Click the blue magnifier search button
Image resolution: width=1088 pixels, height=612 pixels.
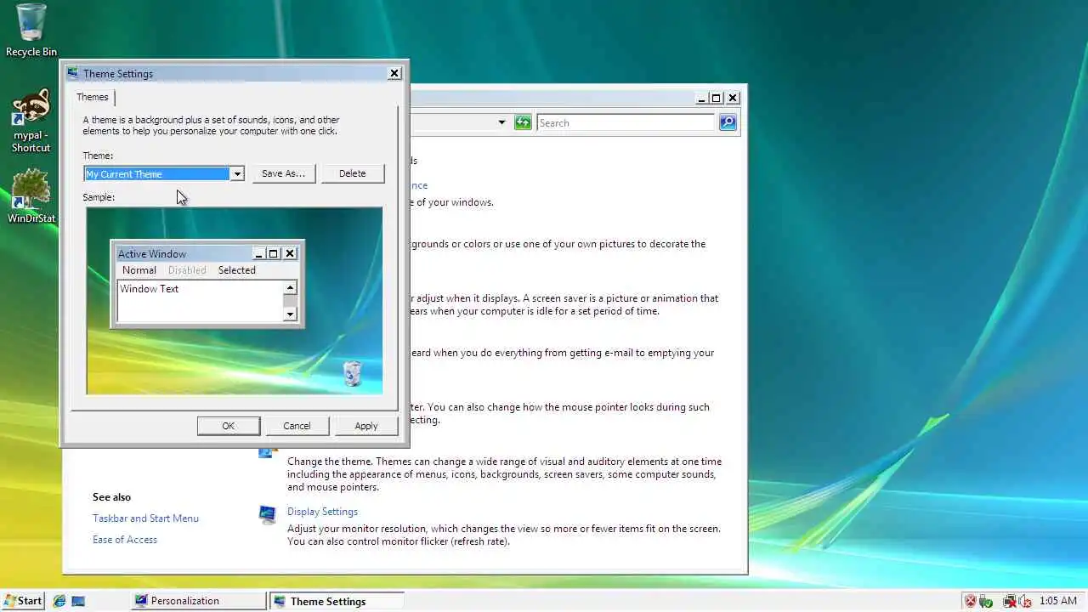pyautogui.click(x=728, y=122)
